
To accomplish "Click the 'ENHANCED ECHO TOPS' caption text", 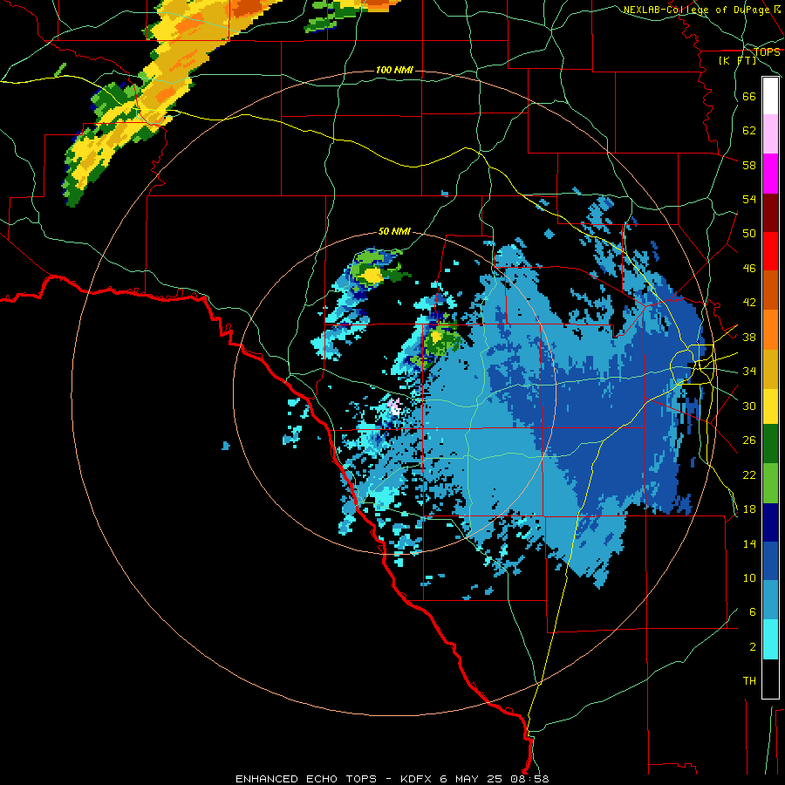I will click(x=306, y=779).
